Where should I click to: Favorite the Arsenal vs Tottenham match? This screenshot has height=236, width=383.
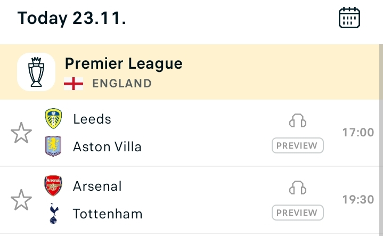(21, 200)
